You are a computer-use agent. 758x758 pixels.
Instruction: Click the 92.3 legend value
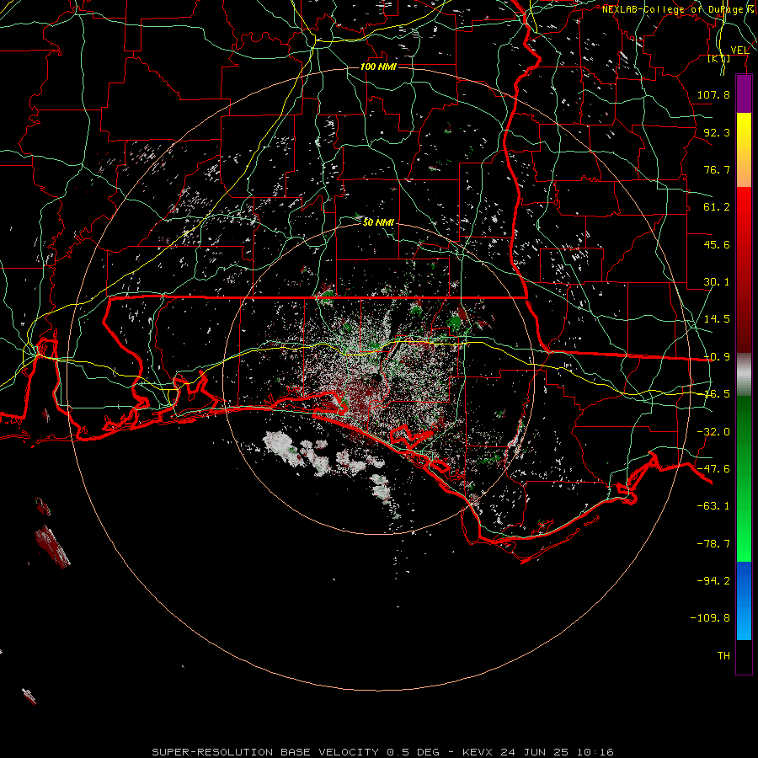point(717,132)
